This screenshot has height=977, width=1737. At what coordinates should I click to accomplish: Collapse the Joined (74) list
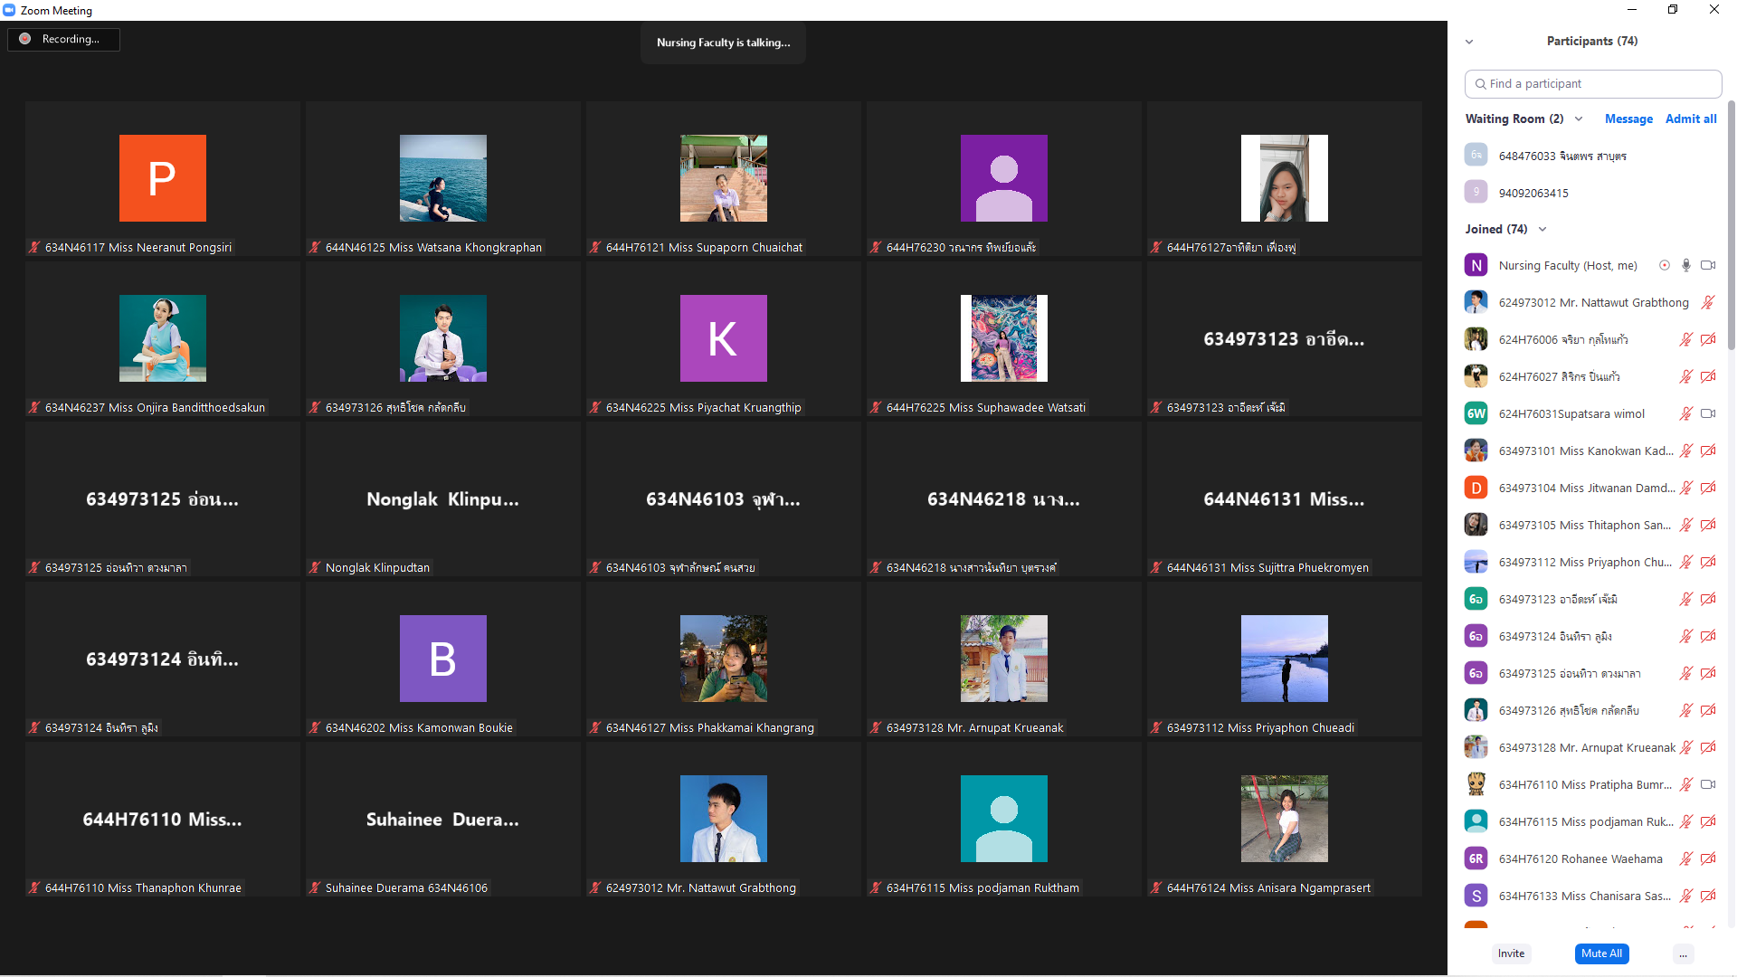pyautogui.click(x=1542, y=229)
